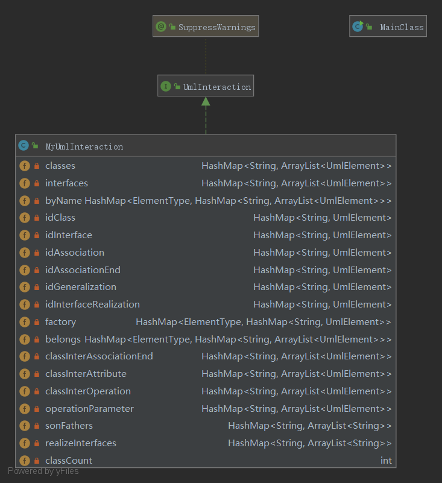Click the type text of idClass field
The image size is (442, 483).
pyautogui.click(x=322, y=218)
